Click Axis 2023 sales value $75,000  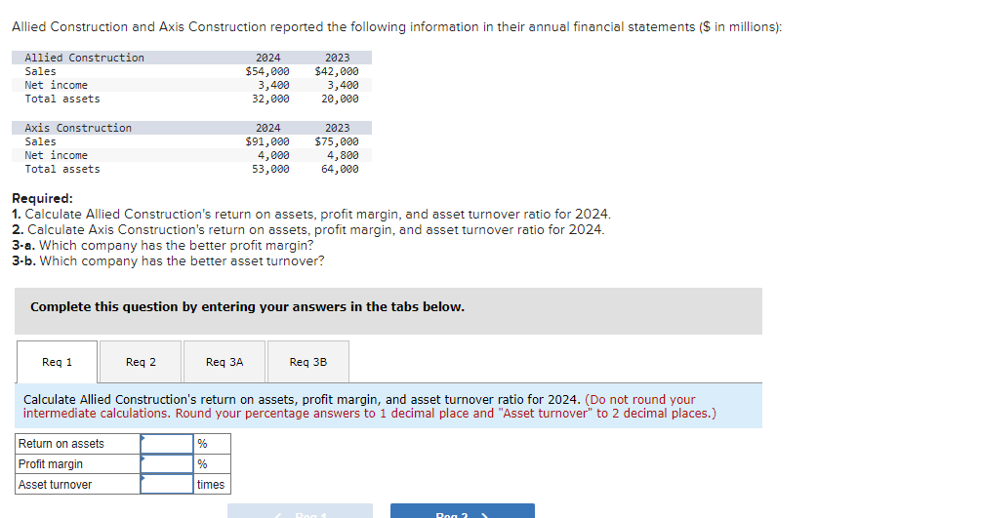[337, 141]
